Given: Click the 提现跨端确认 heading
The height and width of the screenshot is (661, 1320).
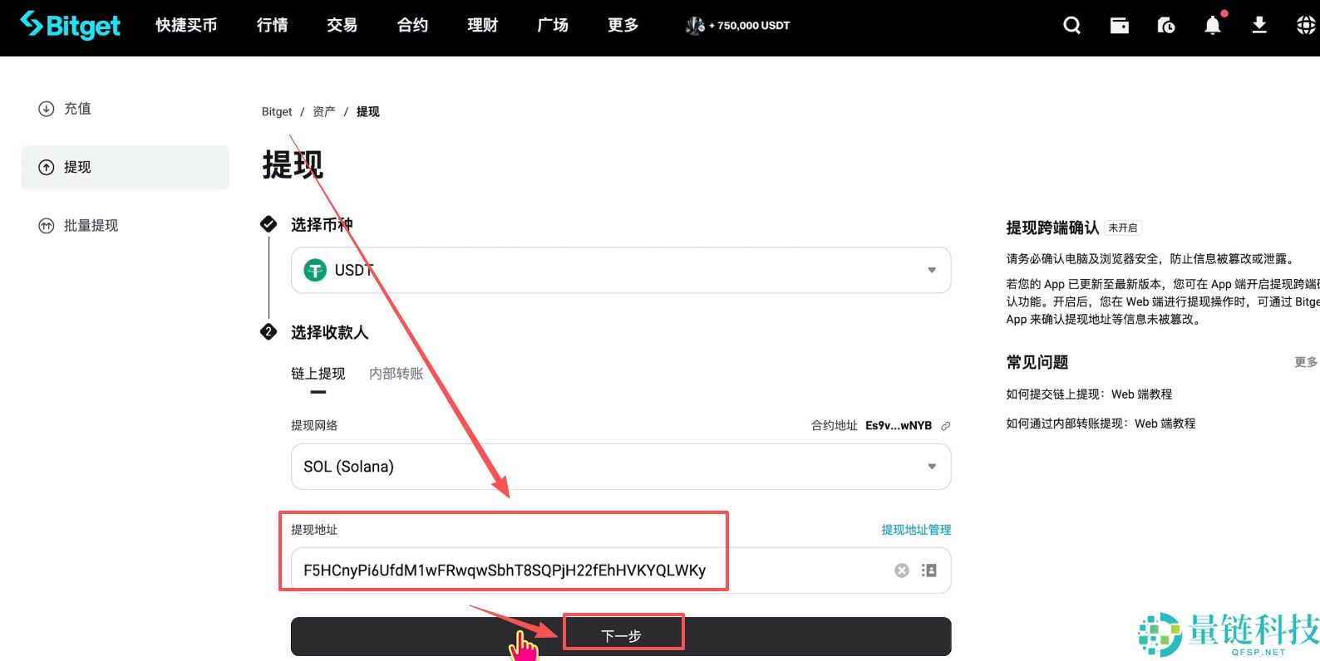Looking at the screenshot, I should click(x=1052, y=228).
